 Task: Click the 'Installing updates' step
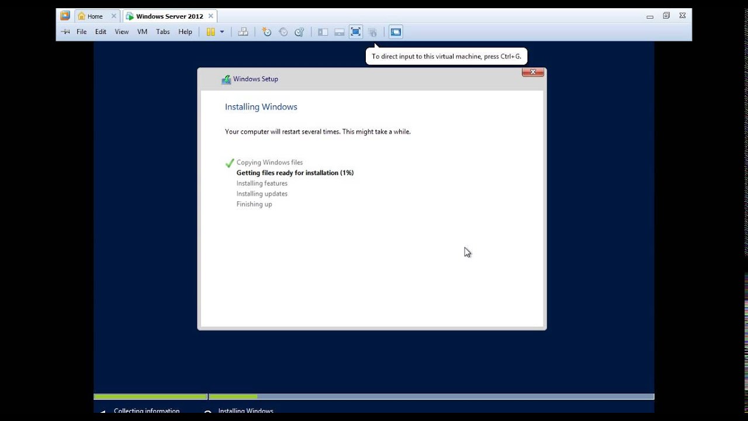[x=262, y=194]
